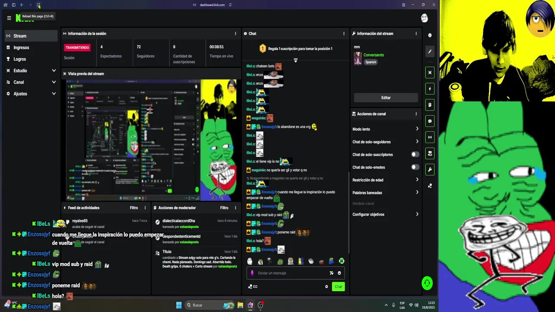Viewport: 555px width, 312px height.
Task: Open Configurar objetivos settings
Action: 385,214
